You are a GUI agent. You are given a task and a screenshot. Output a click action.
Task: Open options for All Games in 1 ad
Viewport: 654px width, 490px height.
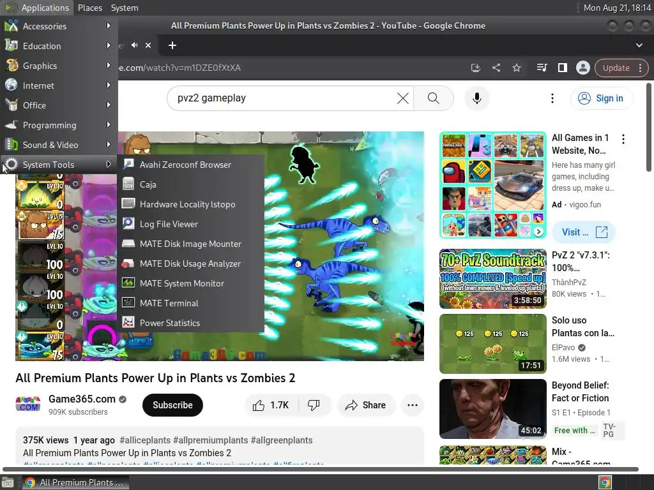tap(623, 138)
